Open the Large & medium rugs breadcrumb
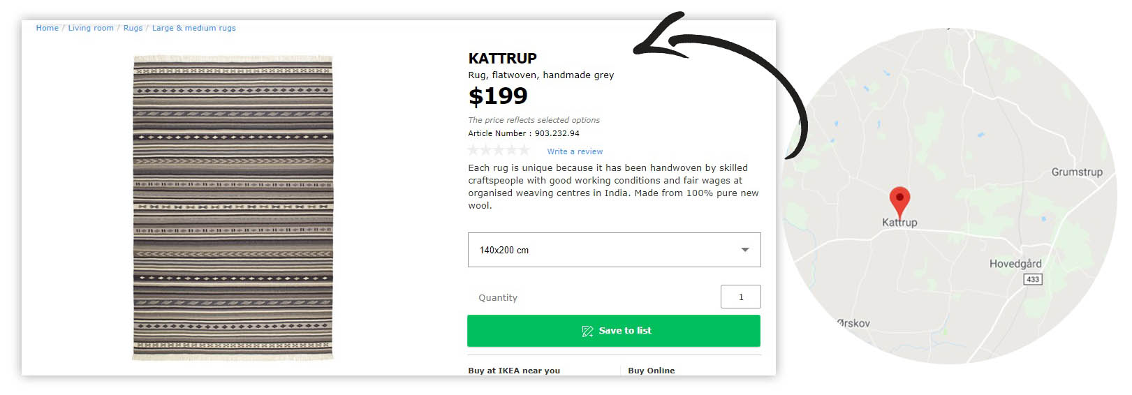Image resolution: width=1132 pixels, height=395 pixels. pos(194,28)
